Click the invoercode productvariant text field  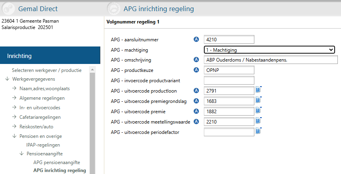point(229,81)
